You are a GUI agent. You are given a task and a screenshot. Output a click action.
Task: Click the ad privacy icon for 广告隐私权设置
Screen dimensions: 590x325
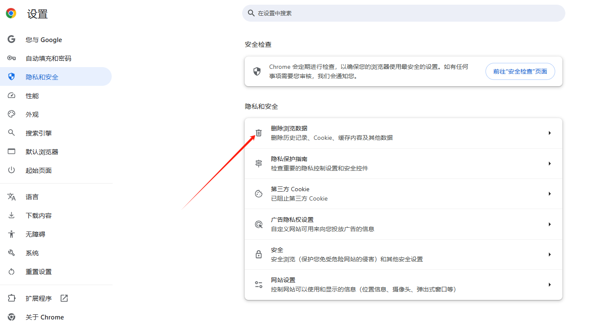coord(259,224)
